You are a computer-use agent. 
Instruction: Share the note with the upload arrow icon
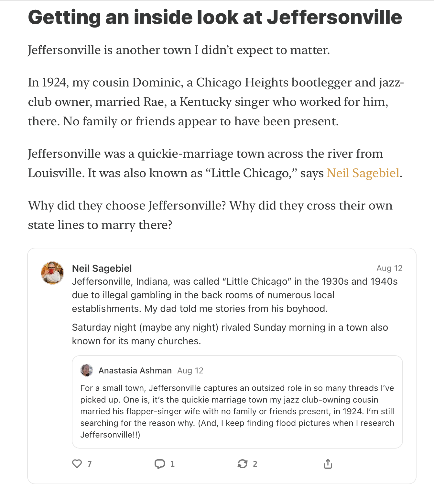[328, 464]
